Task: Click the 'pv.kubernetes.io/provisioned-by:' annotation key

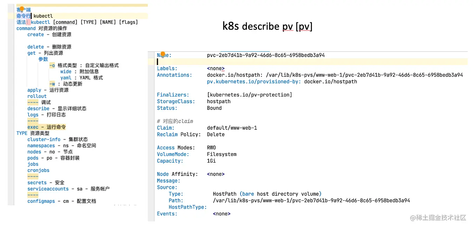Action: click(x=254, y=81)
